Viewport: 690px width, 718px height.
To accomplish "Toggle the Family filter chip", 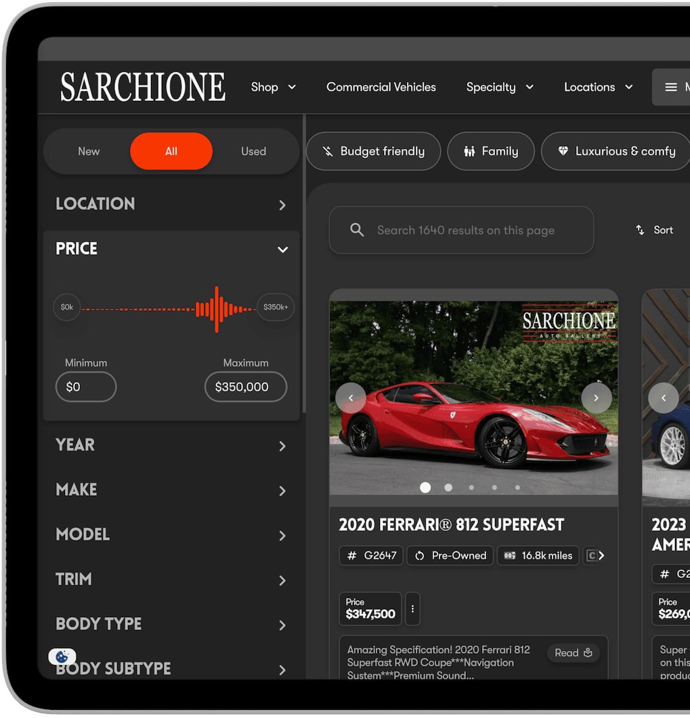I will pos(491,151).
